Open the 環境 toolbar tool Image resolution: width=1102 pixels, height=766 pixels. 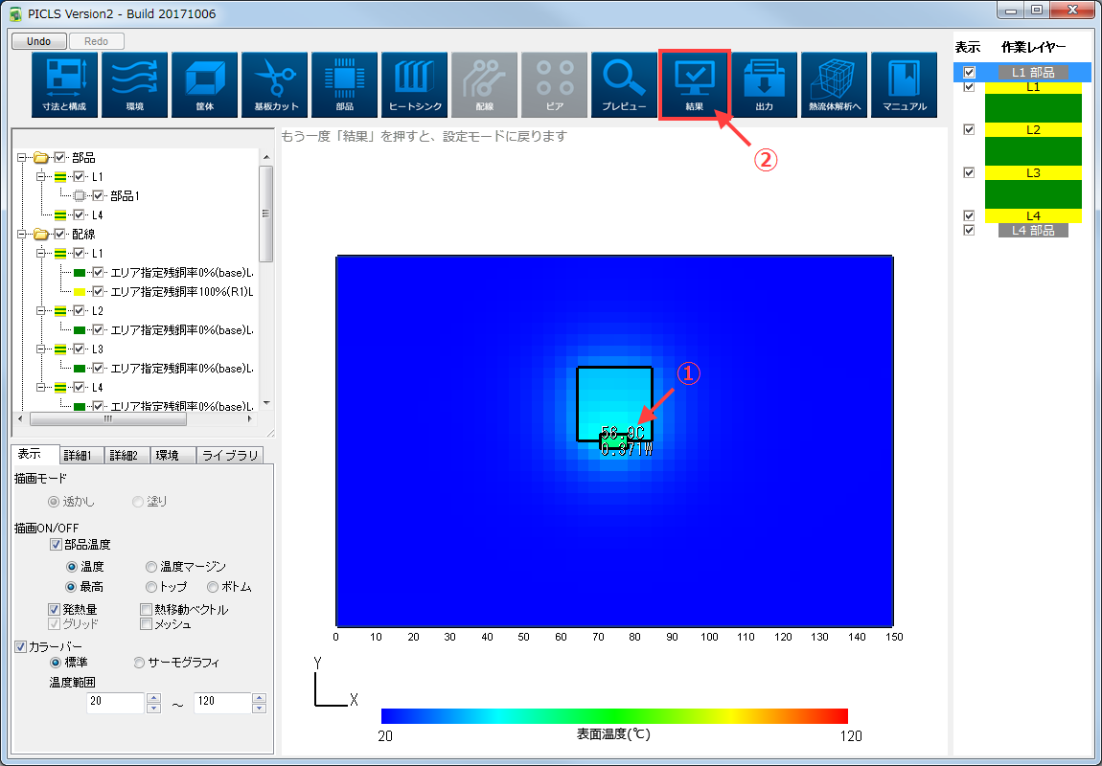point(135,84)
